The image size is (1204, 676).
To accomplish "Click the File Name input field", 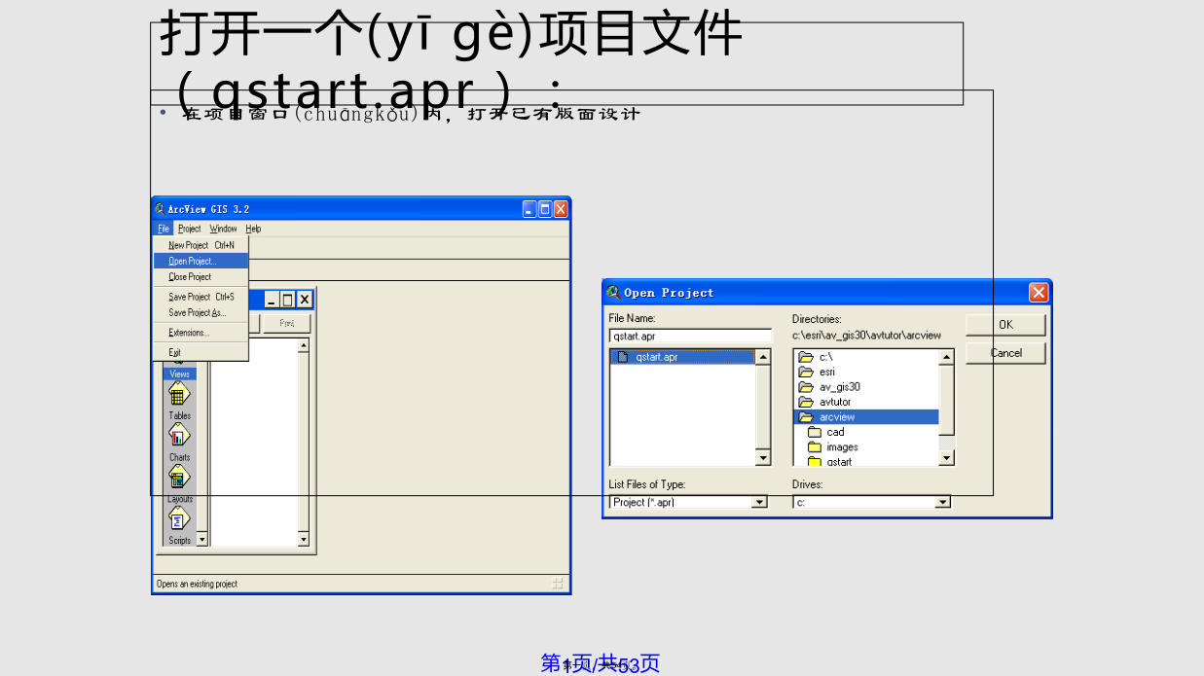I will (690, 337).
